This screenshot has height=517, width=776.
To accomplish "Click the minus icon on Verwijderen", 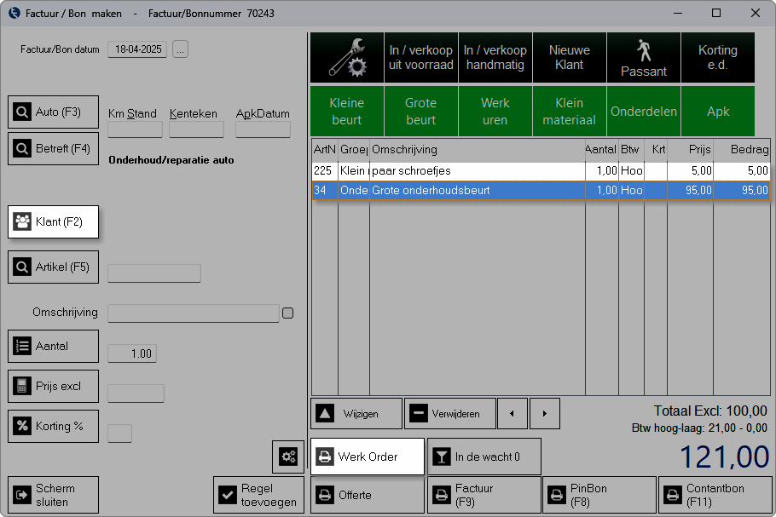I will tap(419, 413).
